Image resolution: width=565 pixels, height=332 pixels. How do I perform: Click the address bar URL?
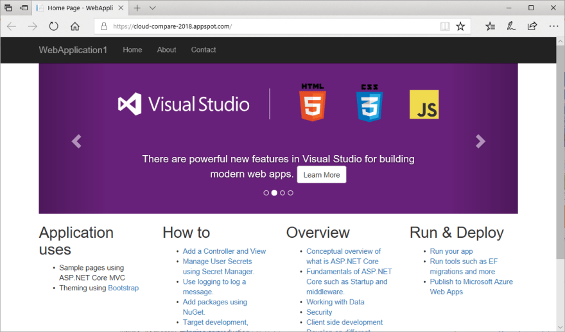click(172, 26)
